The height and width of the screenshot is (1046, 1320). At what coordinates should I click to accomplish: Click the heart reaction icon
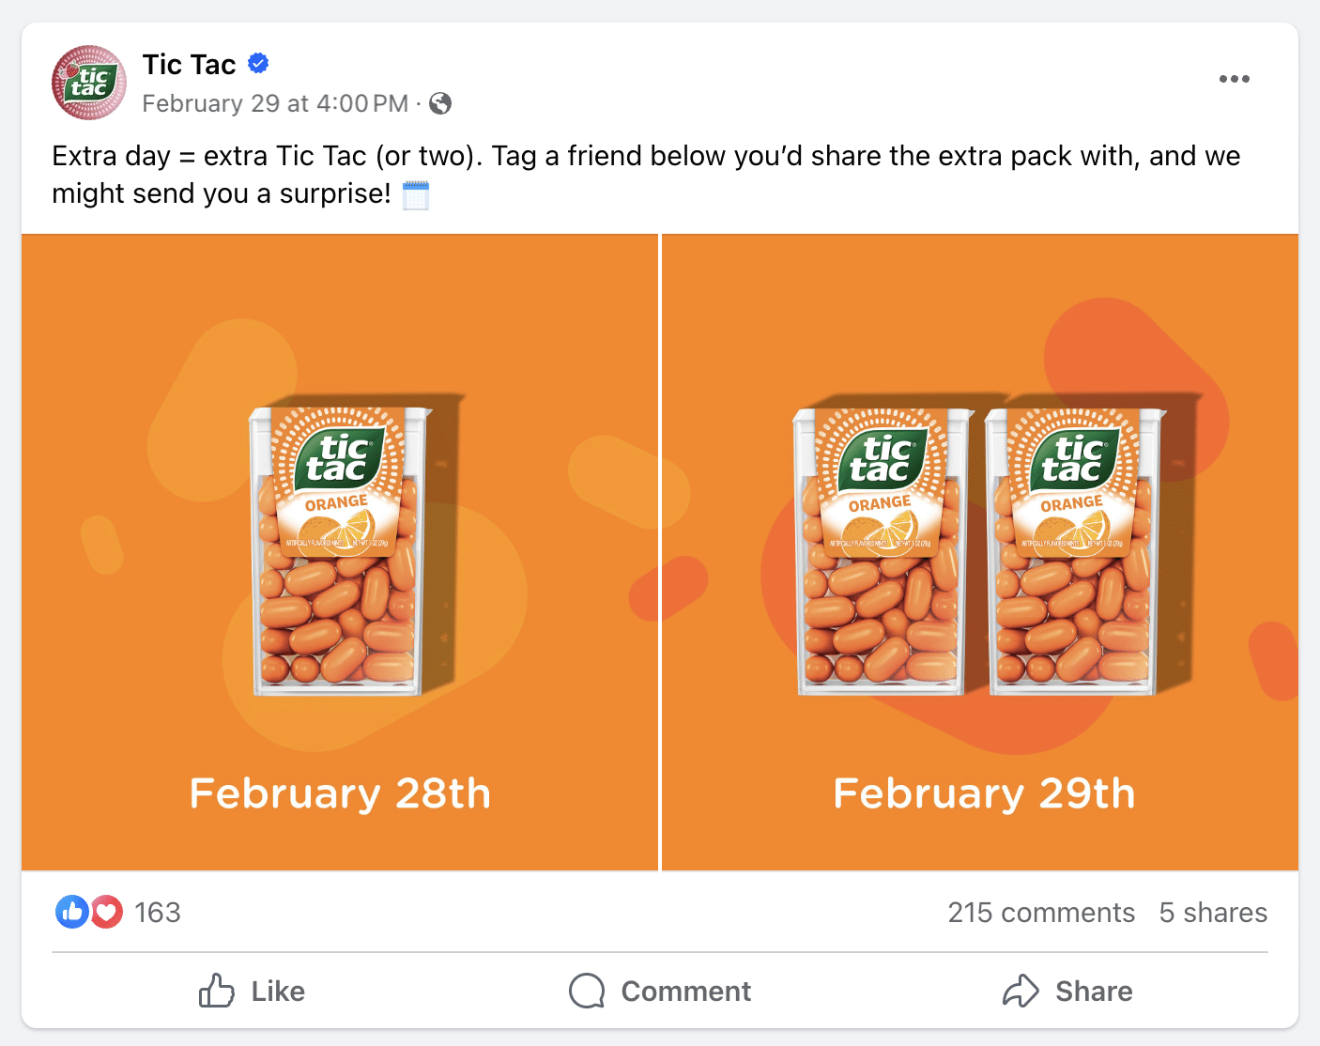click(x=106, y=912)
